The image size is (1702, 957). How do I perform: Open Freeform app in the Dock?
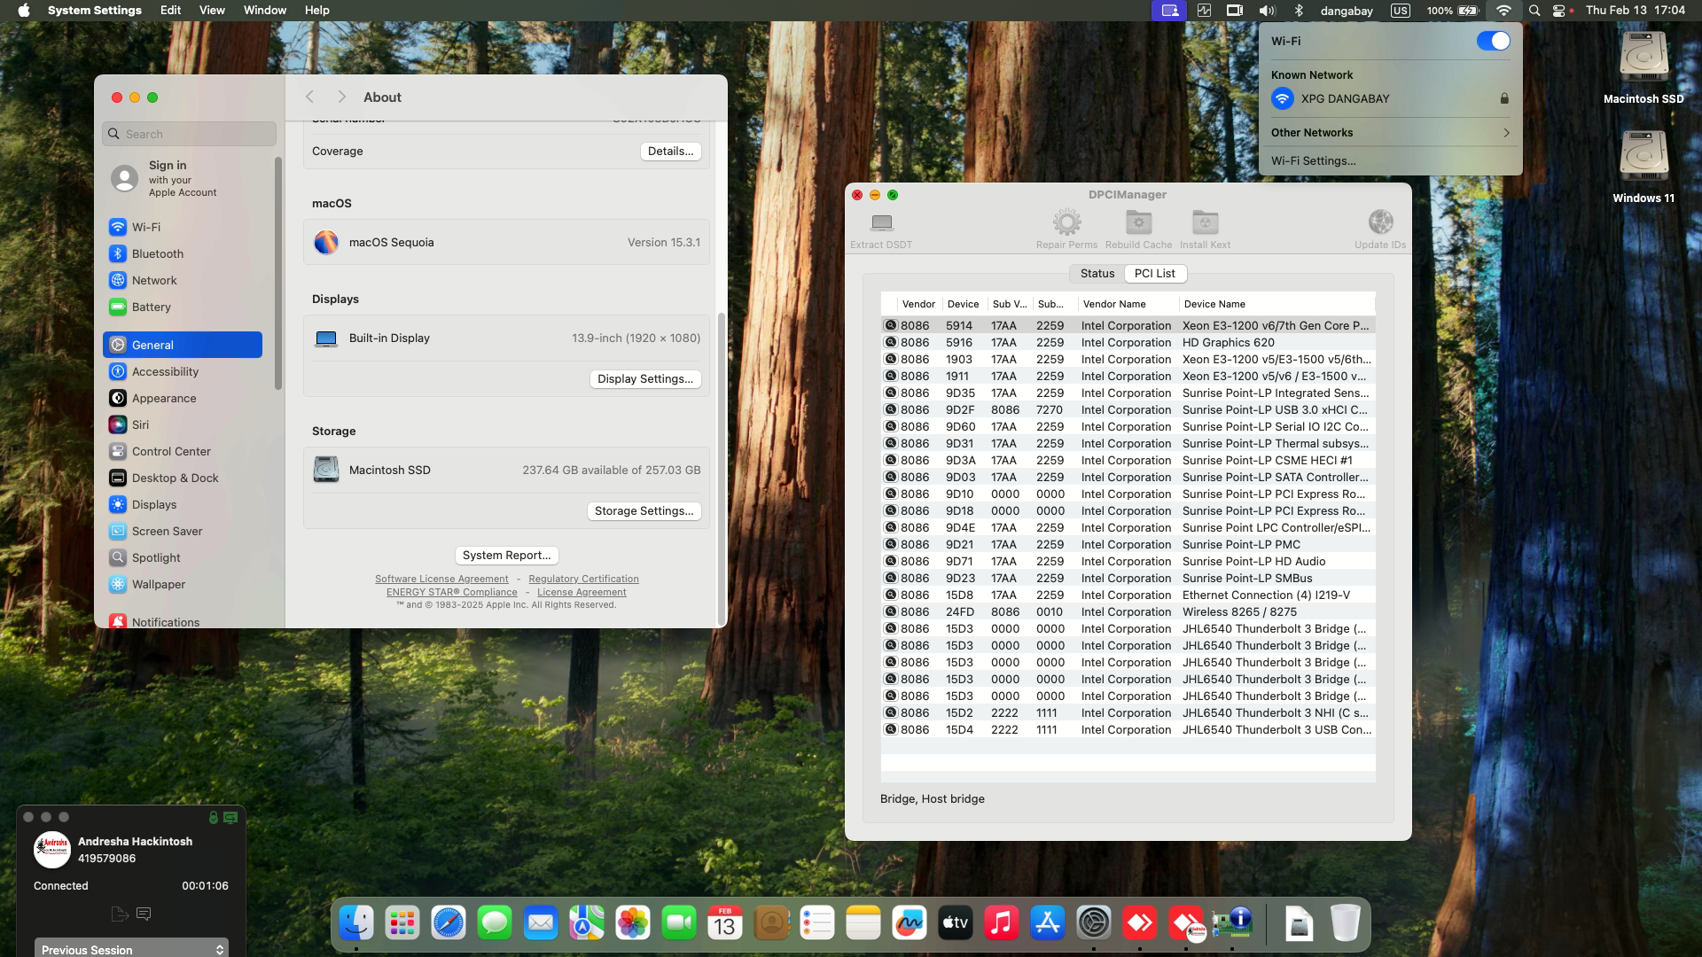click(910, 923)
